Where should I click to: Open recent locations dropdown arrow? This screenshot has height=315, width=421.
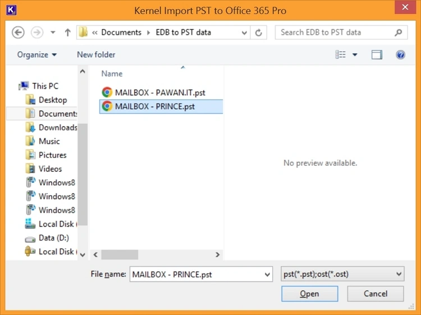(x=53, y=33)
